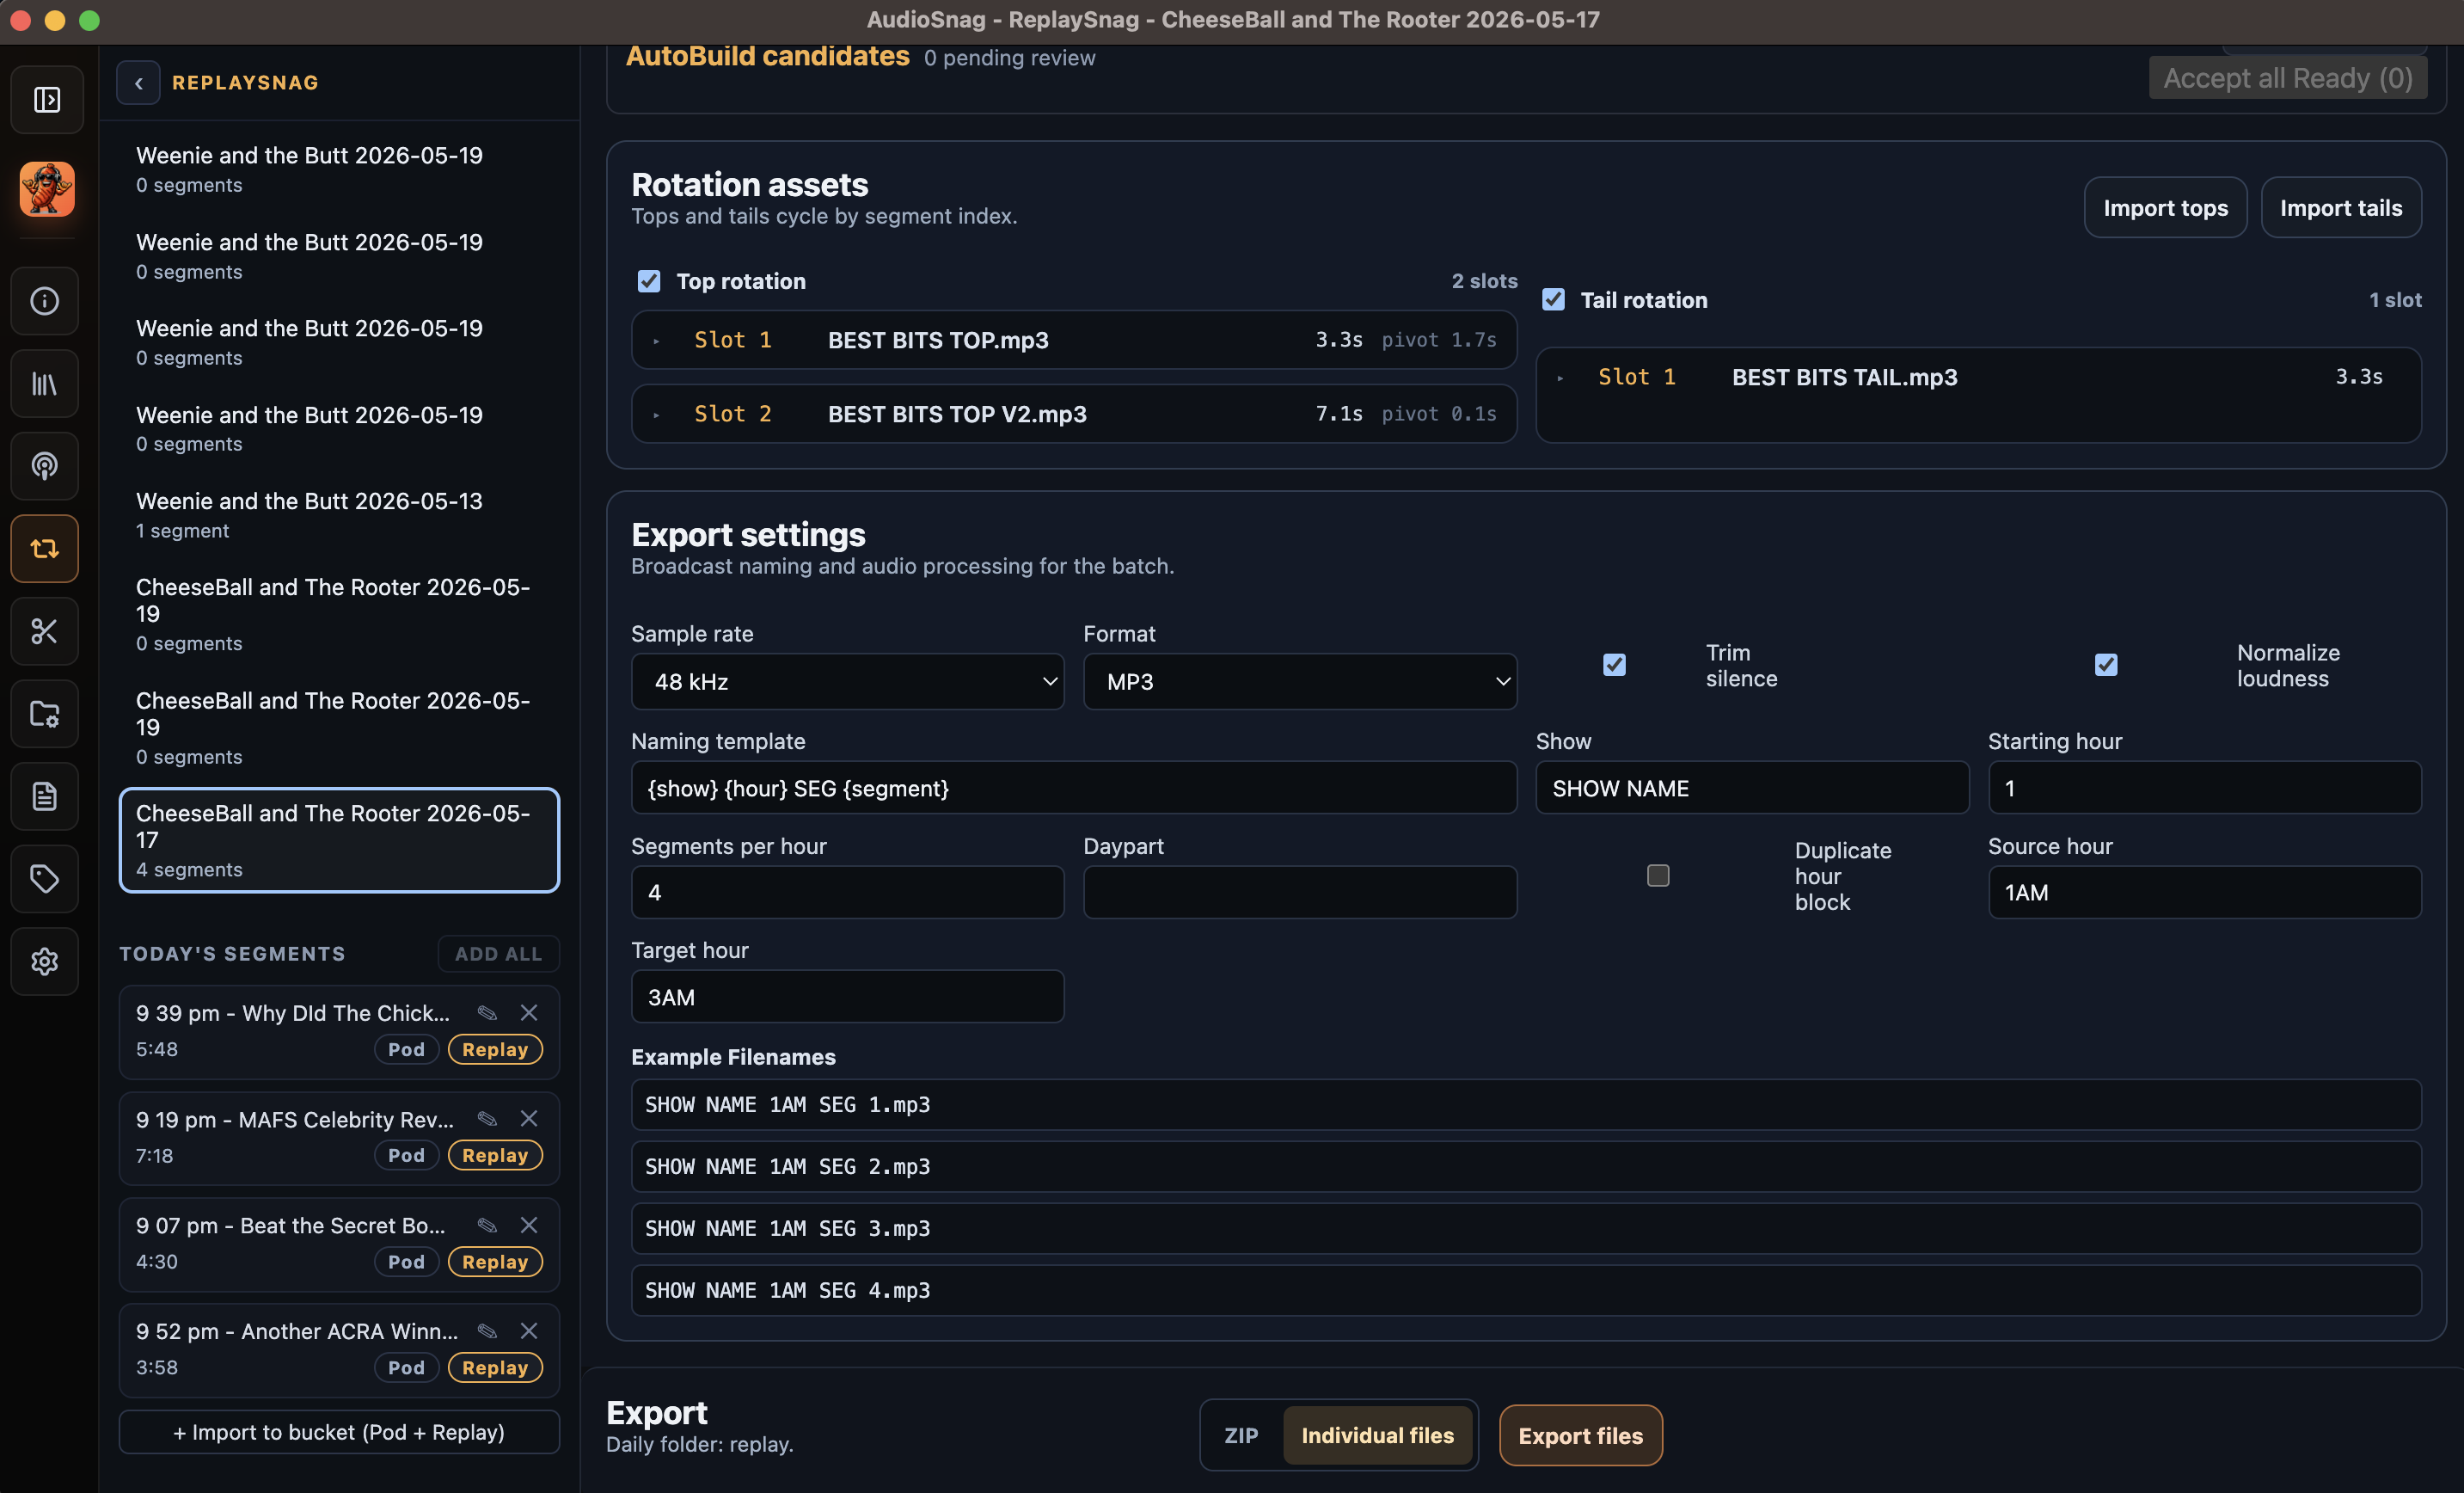Viewport: 2464px width, 1493px height.
Task: Open the podcast sidebar icon
Action: tap(45, 465)
